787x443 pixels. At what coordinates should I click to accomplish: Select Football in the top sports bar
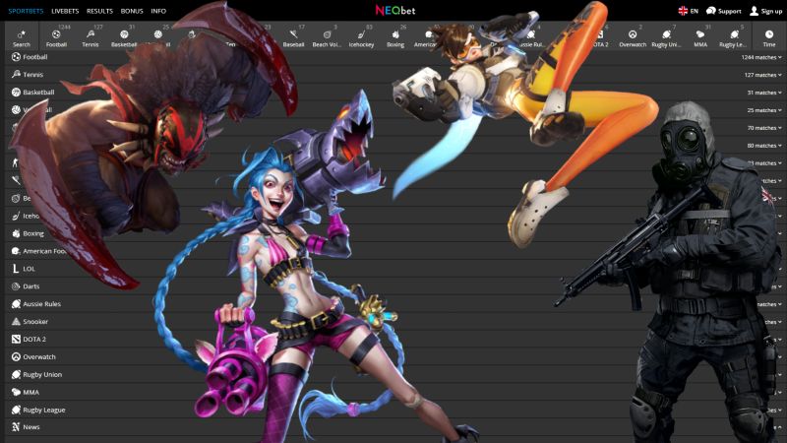56,37
